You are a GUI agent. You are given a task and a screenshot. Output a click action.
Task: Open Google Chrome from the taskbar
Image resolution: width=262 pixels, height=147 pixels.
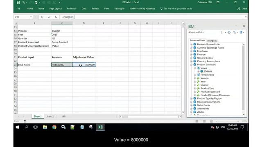pyautogui.click(x=54, y=127)
